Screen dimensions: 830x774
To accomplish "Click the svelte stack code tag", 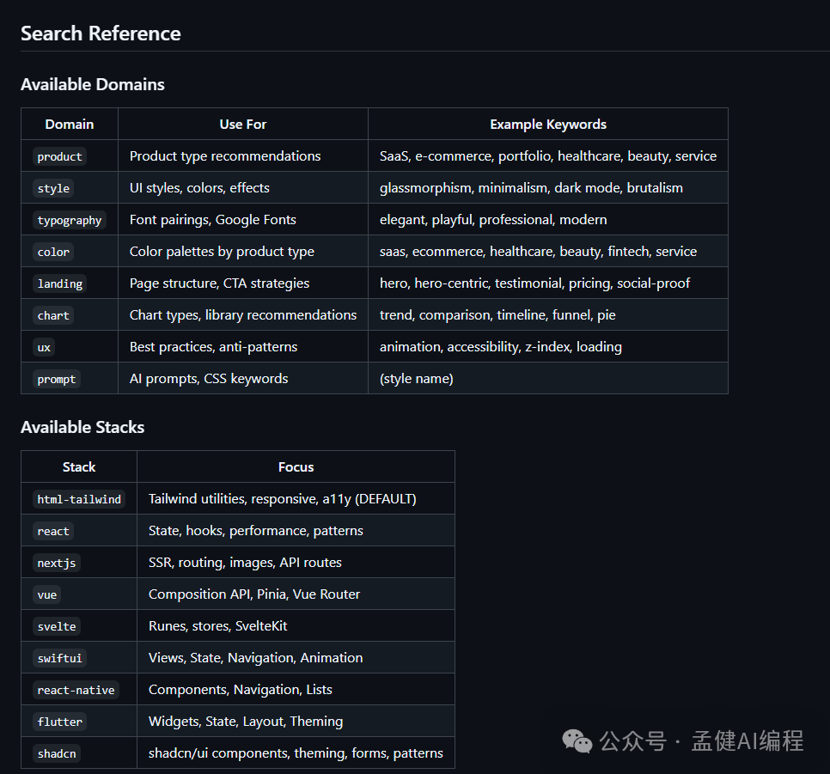I will point(57,626).
